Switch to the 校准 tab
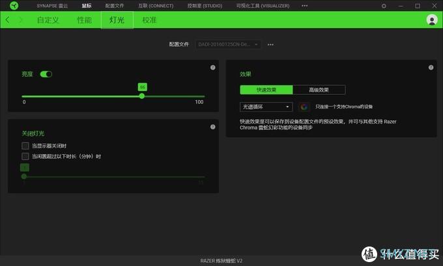 pos(149,20)
